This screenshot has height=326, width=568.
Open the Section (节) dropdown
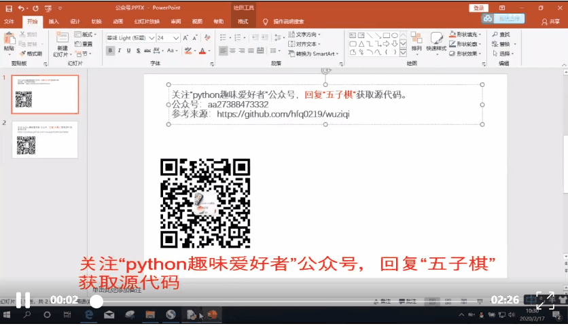(x=83, y=54)
